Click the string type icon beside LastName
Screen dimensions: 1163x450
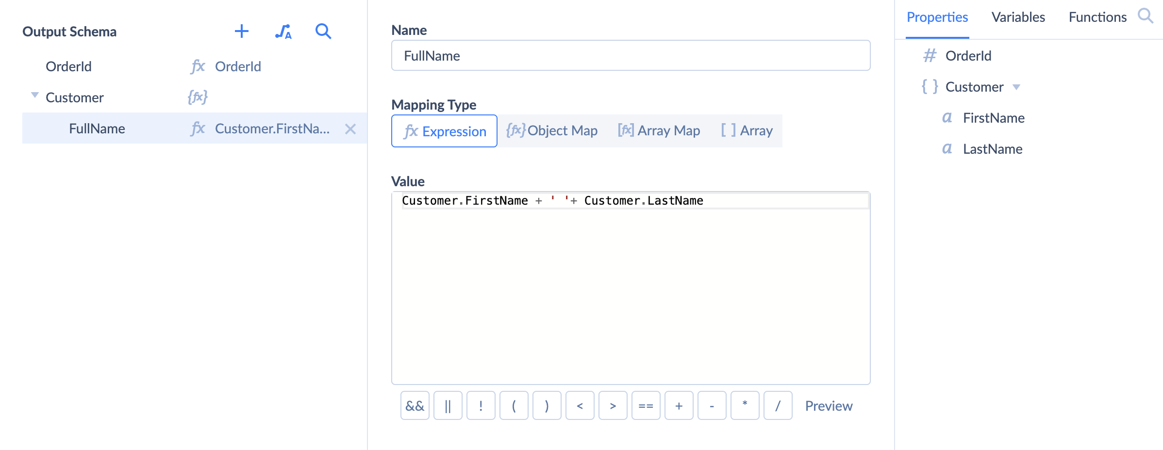pyautogui.click(x=947, y=149)
